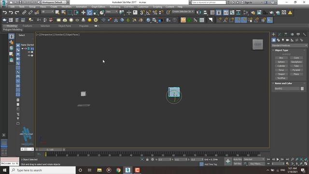Image resolution: width=309 pixels, height=174 pixels.
Task: Open the Create Selection Set dropdown
Action: [x=183, y=12]
